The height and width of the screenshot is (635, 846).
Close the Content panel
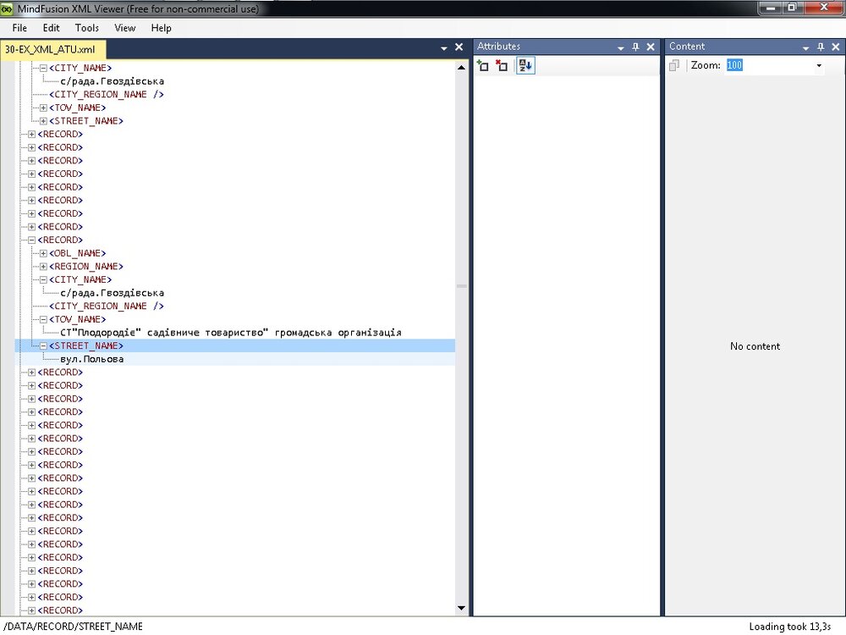(834, 47)
